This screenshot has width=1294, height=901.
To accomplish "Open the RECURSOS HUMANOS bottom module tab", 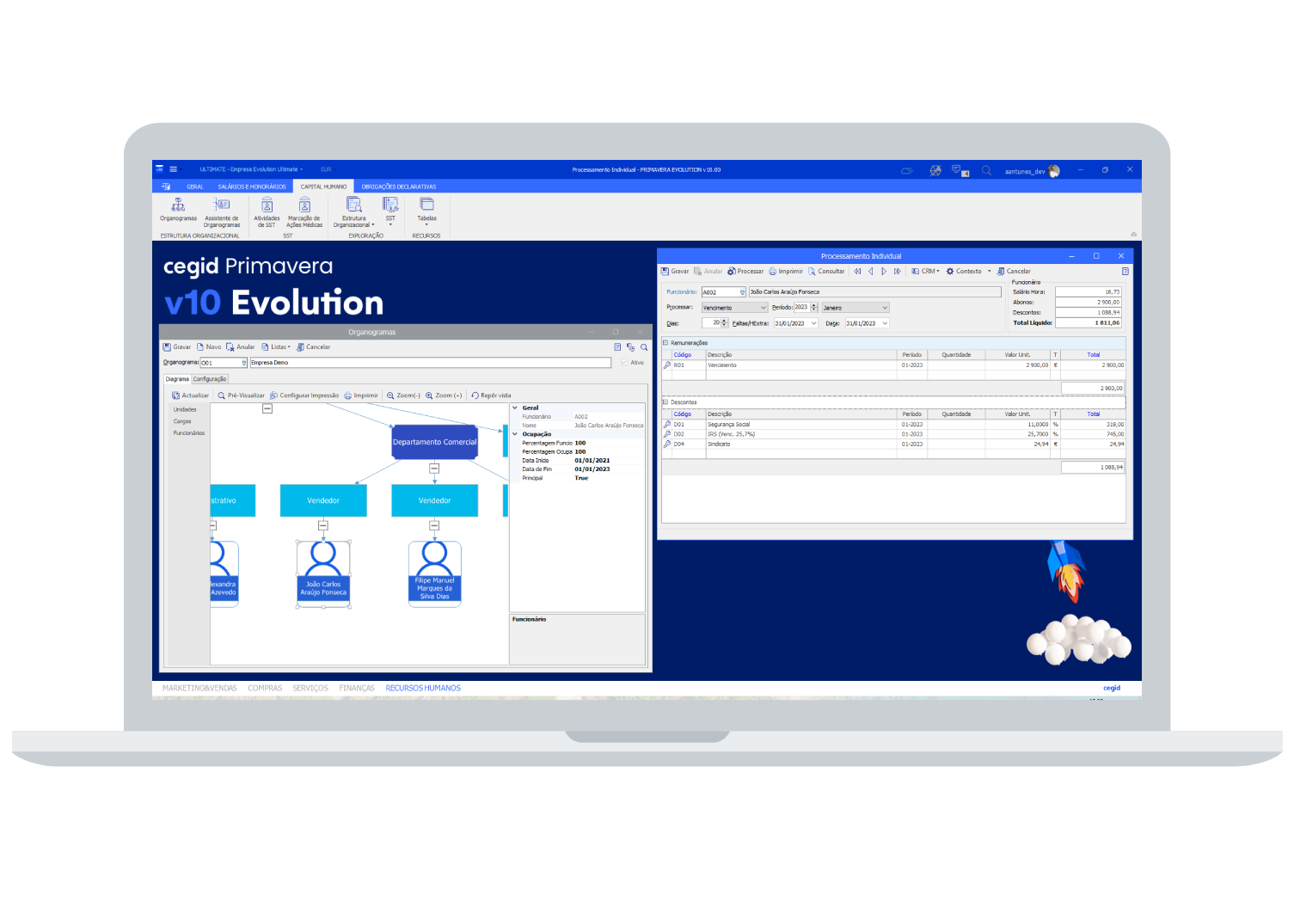I will click(423, 689).
